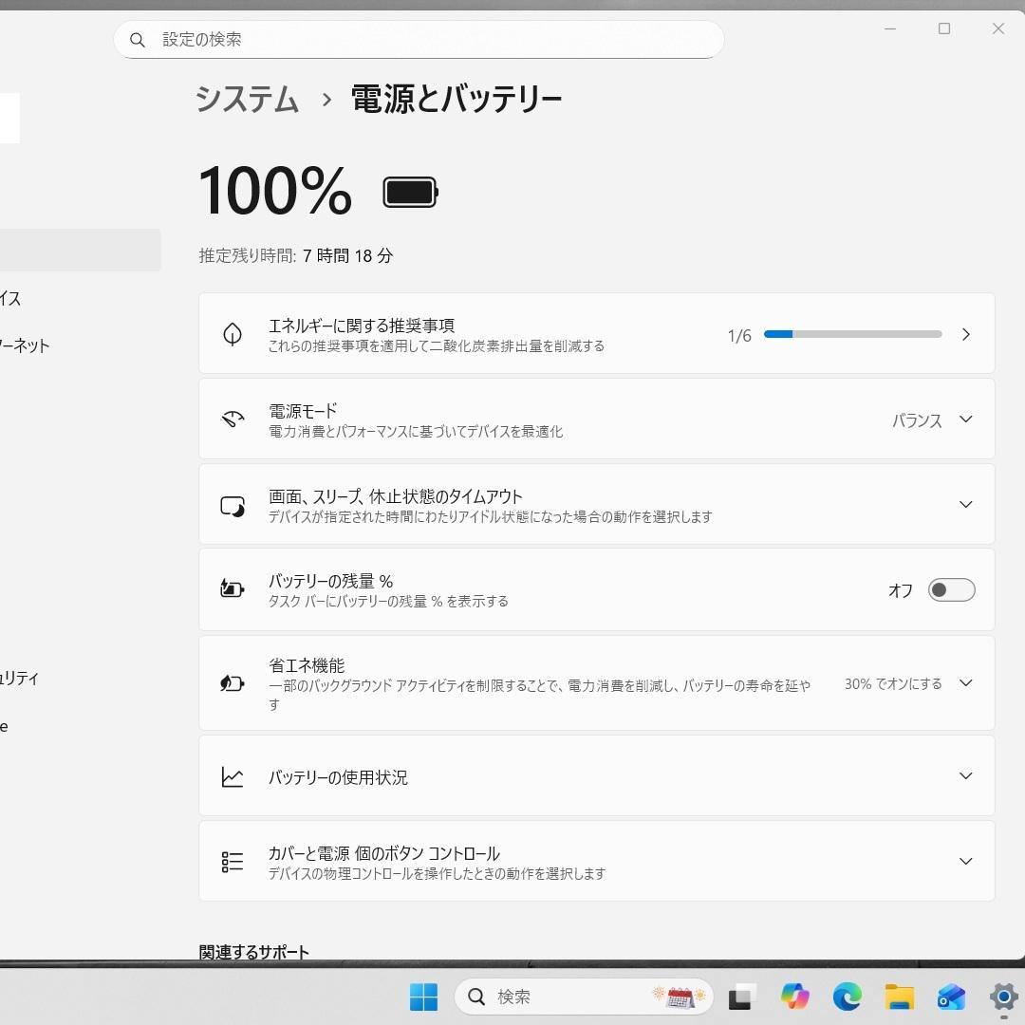This screenshot has height=1025, width=1025.
Task: Toggle バッテリーの残量 % switch on
Action: [x=951, y=590]
